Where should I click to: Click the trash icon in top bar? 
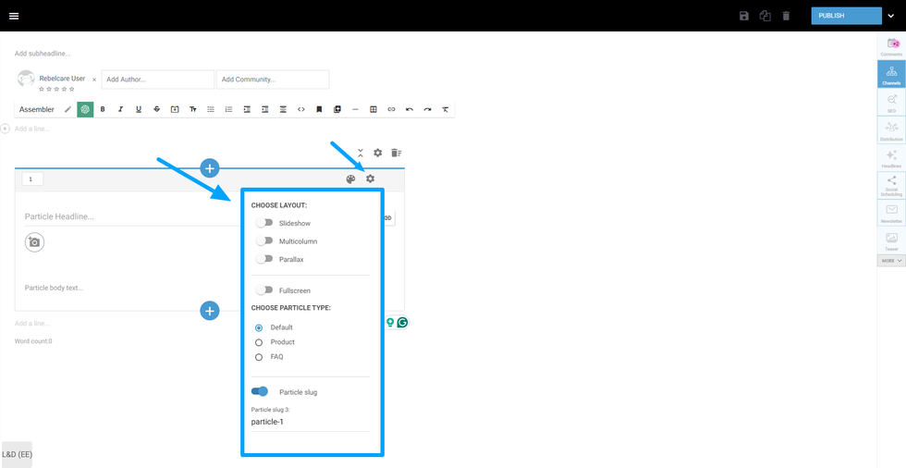pos(786,16)
